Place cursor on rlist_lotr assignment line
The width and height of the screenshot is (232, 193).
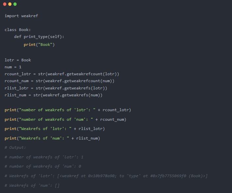point(56,88)
